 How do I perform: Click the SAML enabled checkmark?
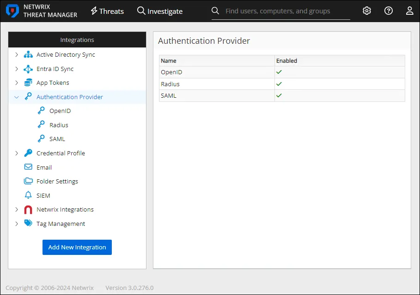pyautogui.click(x=279, y=95)
